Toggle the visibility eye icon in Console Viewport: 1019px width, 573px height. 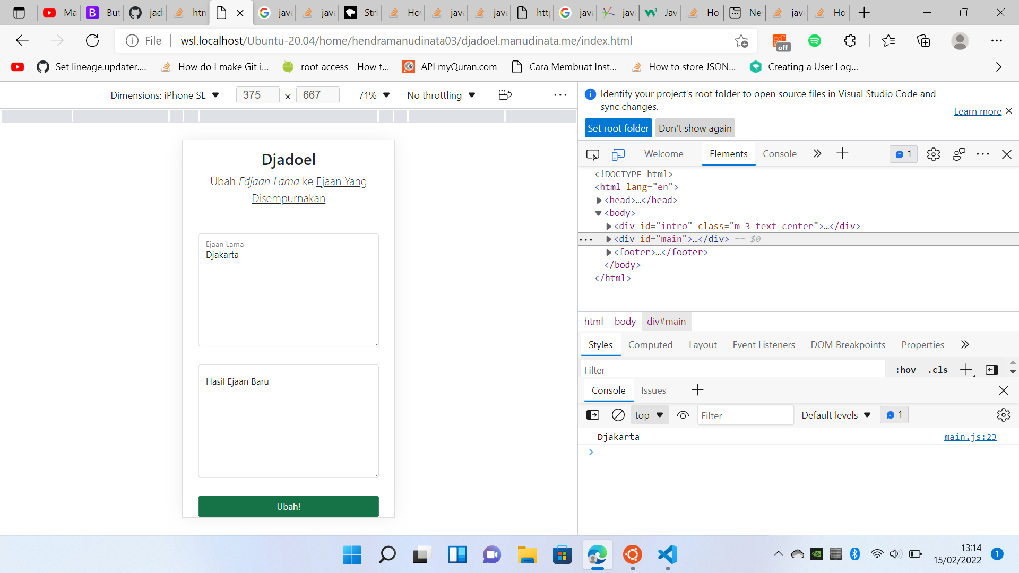point(681,415)
